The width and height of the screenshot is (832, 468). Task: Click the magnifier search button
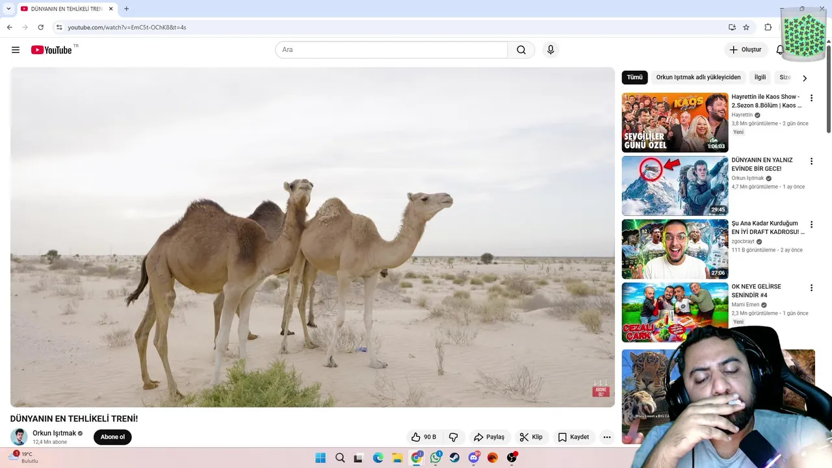click(521, 50)
